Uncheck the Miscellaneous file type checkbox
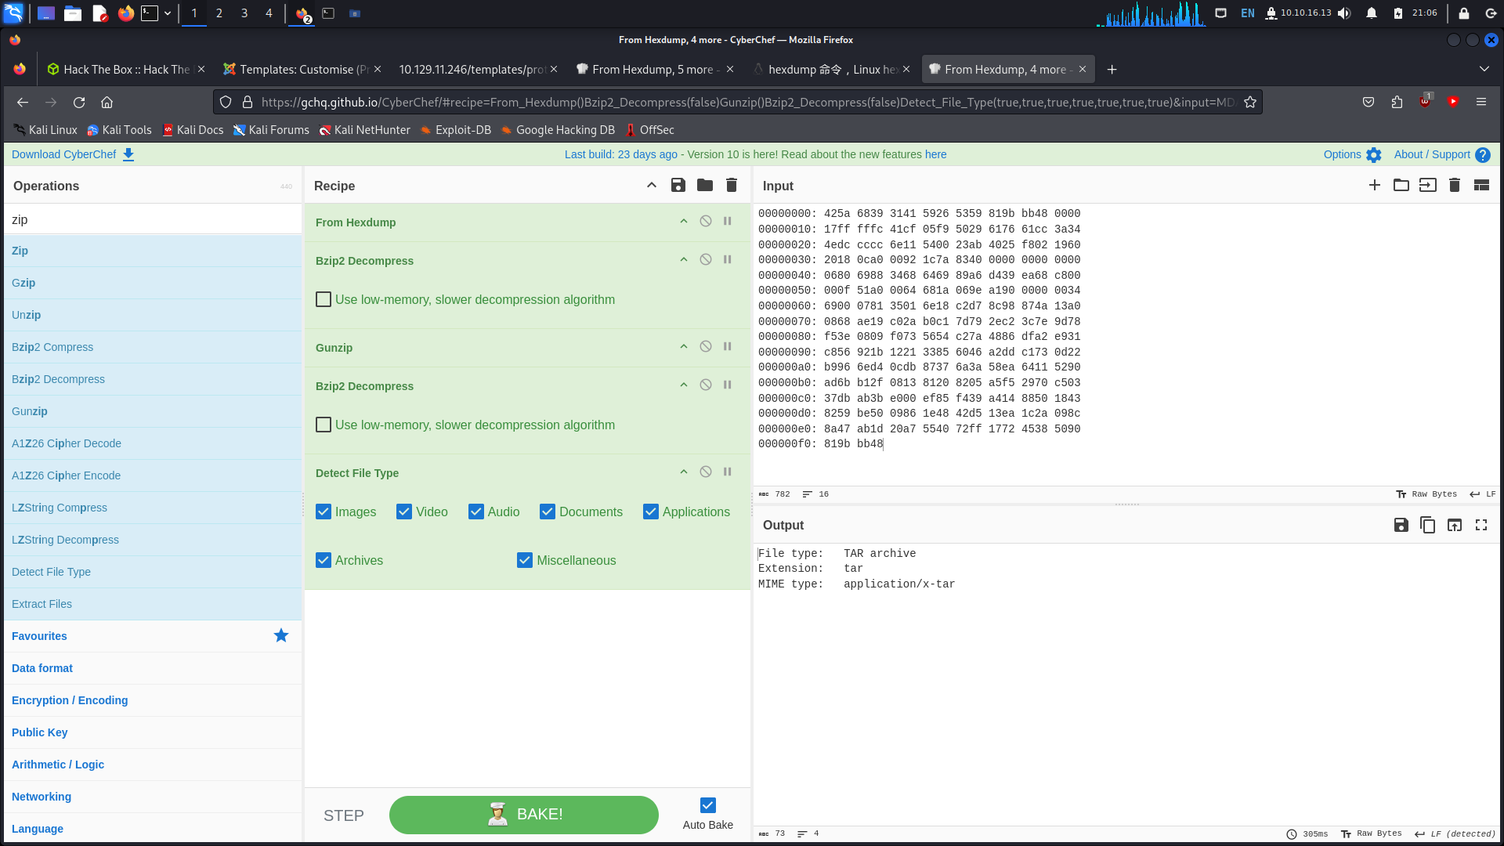This screenshot has height=846, width=1504. [x=525, y=560]
